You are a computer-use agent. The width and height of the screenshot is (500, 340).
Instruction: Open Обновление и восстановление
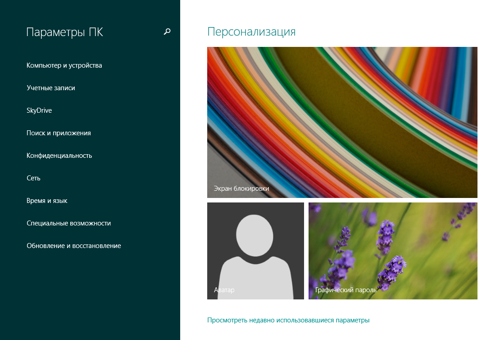pos(74,246)
